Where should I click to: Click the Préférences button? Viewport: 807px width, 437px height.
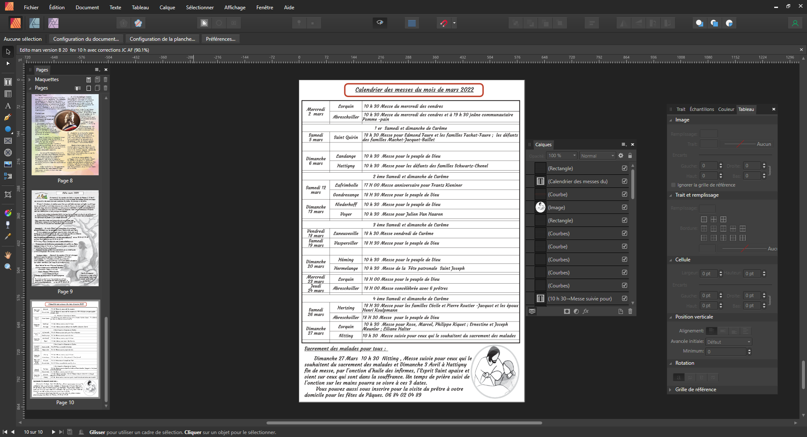point(221,39)
